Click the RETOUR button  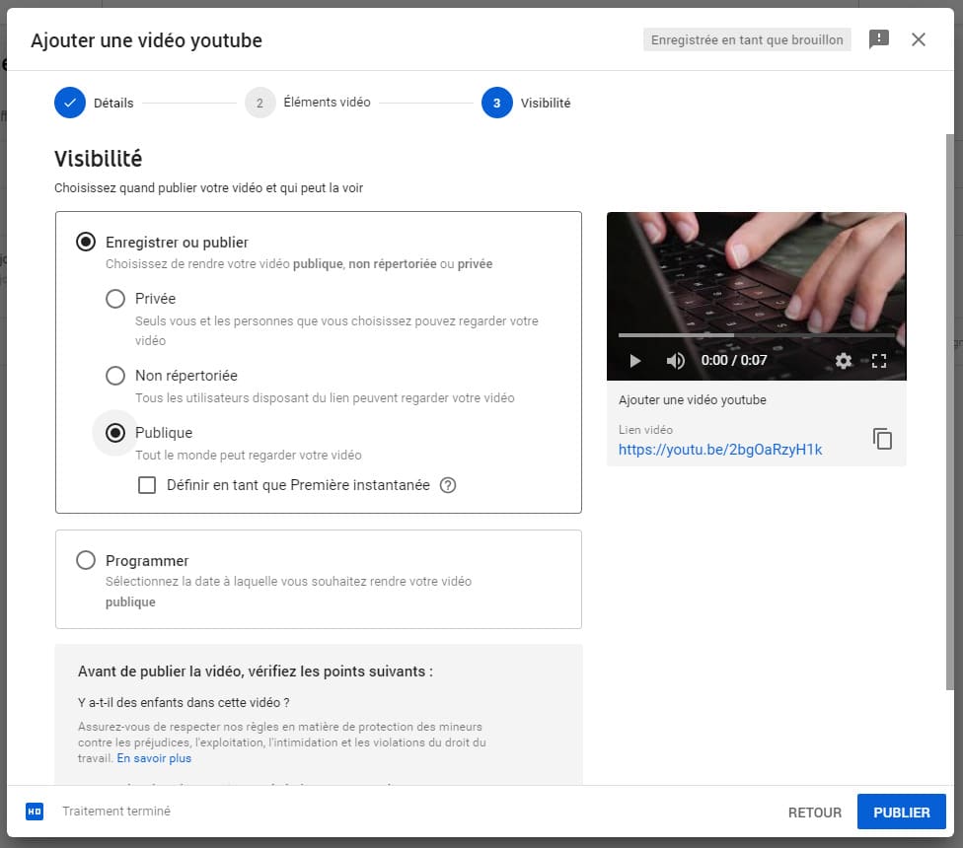pos(814,813)
